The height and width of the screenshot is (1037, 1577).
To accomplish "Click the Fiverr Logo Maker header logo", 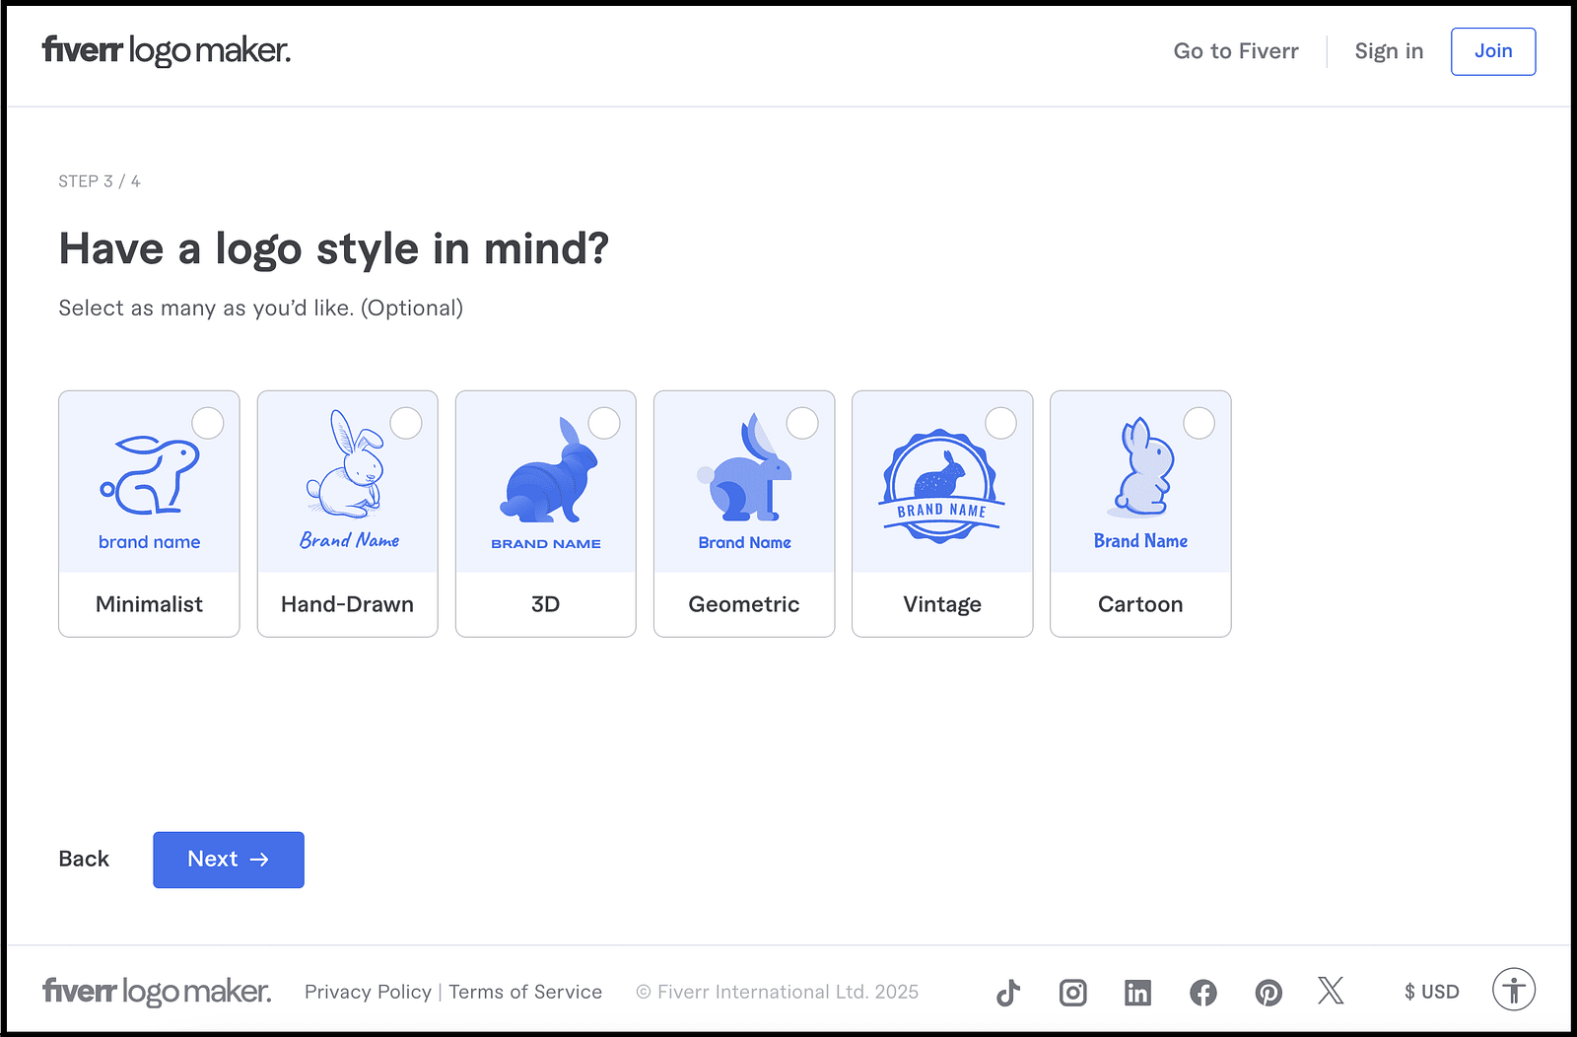I will pos(167,50).
